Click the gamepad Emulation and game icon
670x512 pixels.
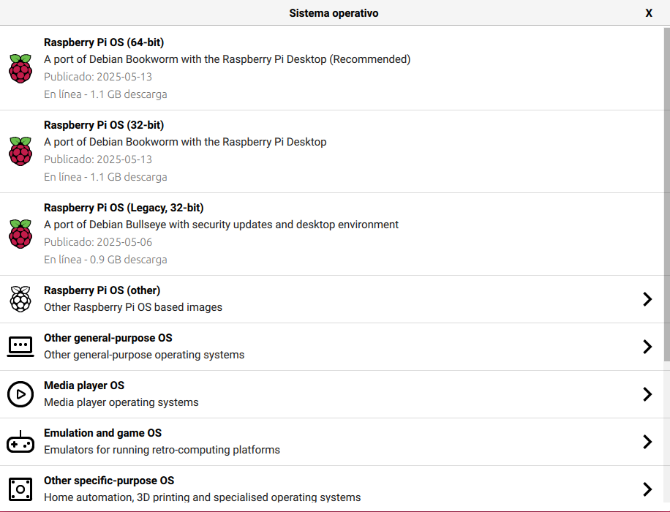(20, 442)
